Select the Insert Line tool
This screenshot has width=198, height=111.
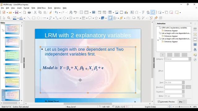click(29, 18)
